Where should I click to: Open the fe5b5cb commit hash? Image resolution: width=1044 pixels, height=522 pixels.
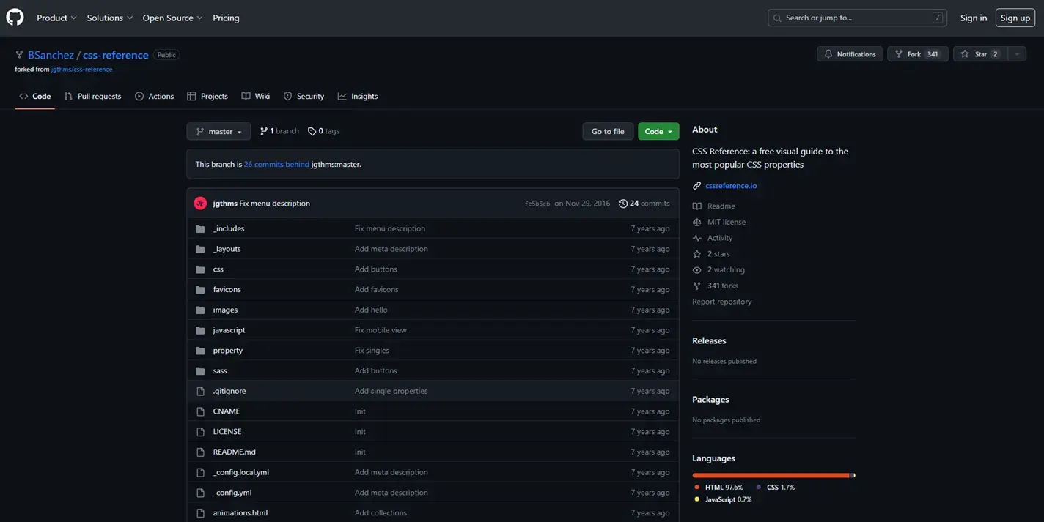point(537,204)
